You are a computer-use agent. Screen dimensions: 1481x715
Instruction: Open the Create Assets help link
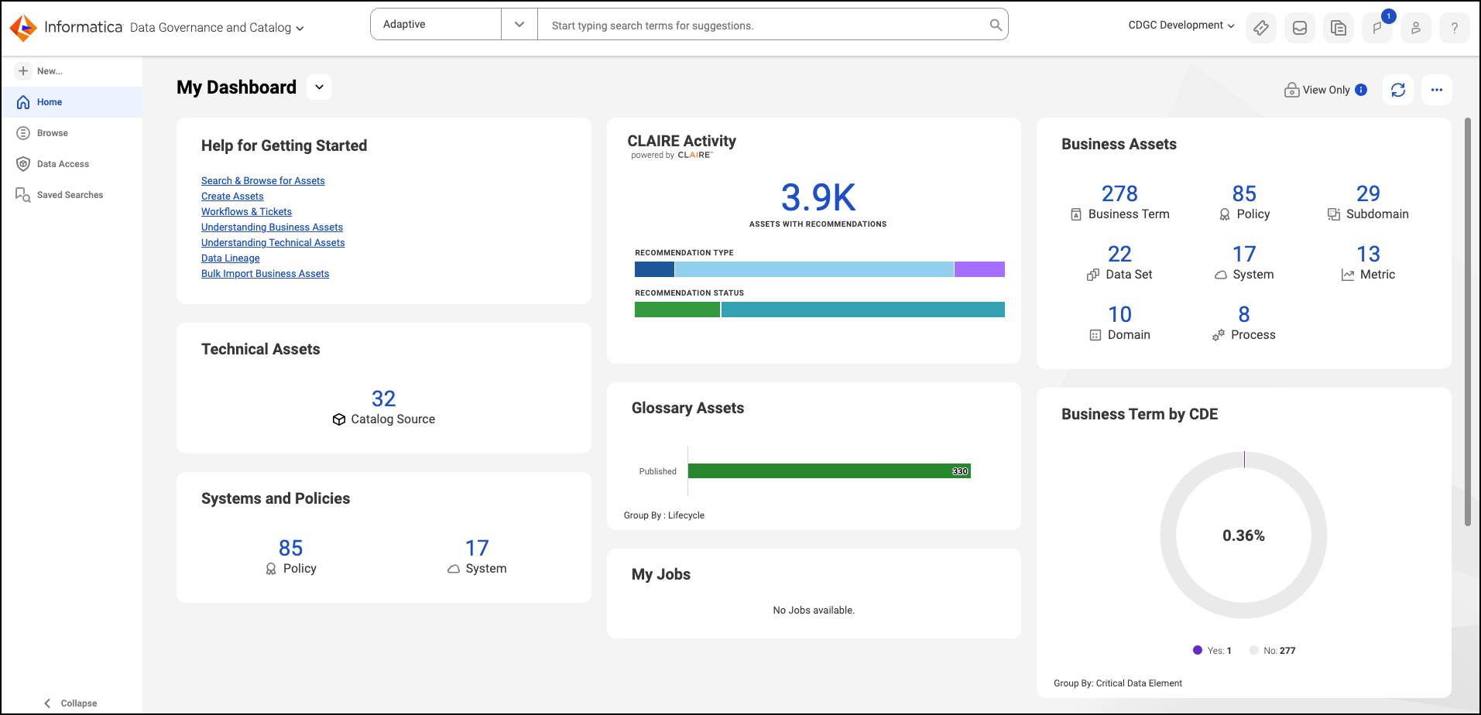pyautogui.click(x=232, y=197)
